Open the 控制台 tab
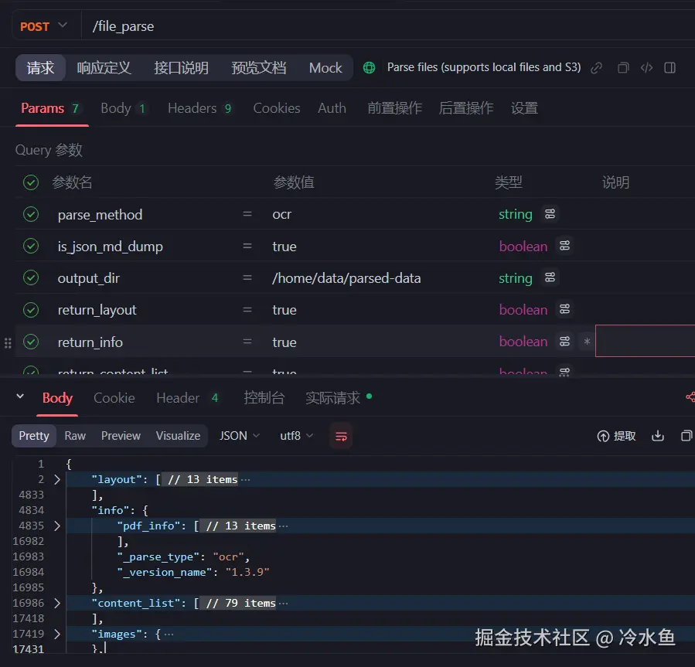Image resolution: width=695 pixels, height=667 pixels. tap(264, 398)
